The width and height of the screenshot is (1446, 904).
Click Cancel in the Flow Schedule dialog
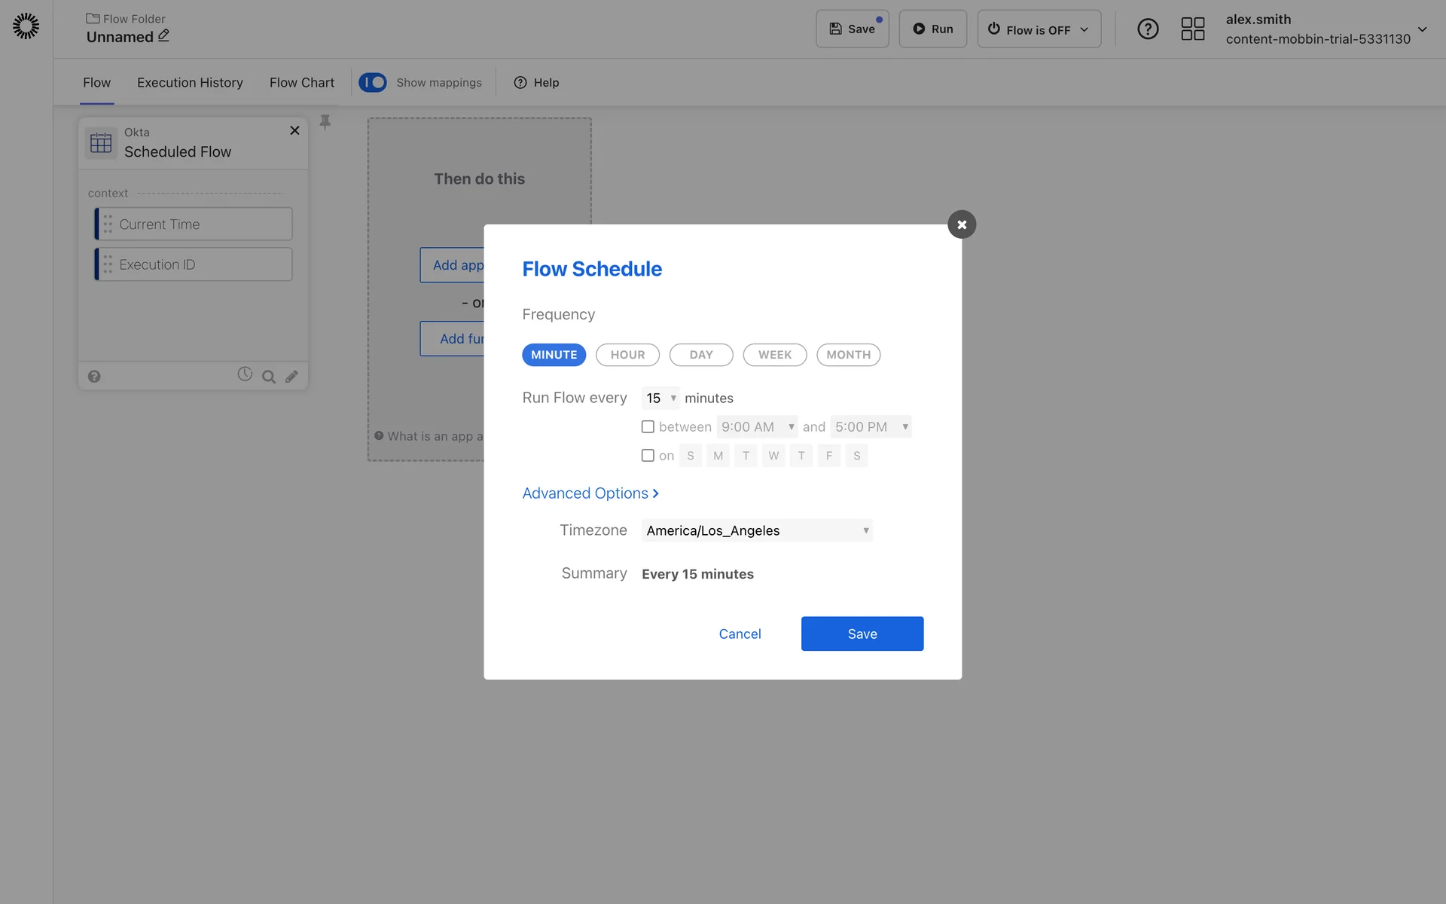point(740,634)
